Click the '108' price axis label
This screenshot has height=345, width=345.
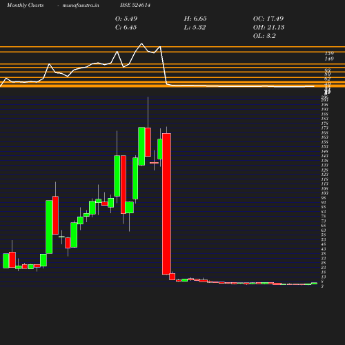[x=324, y=188]
